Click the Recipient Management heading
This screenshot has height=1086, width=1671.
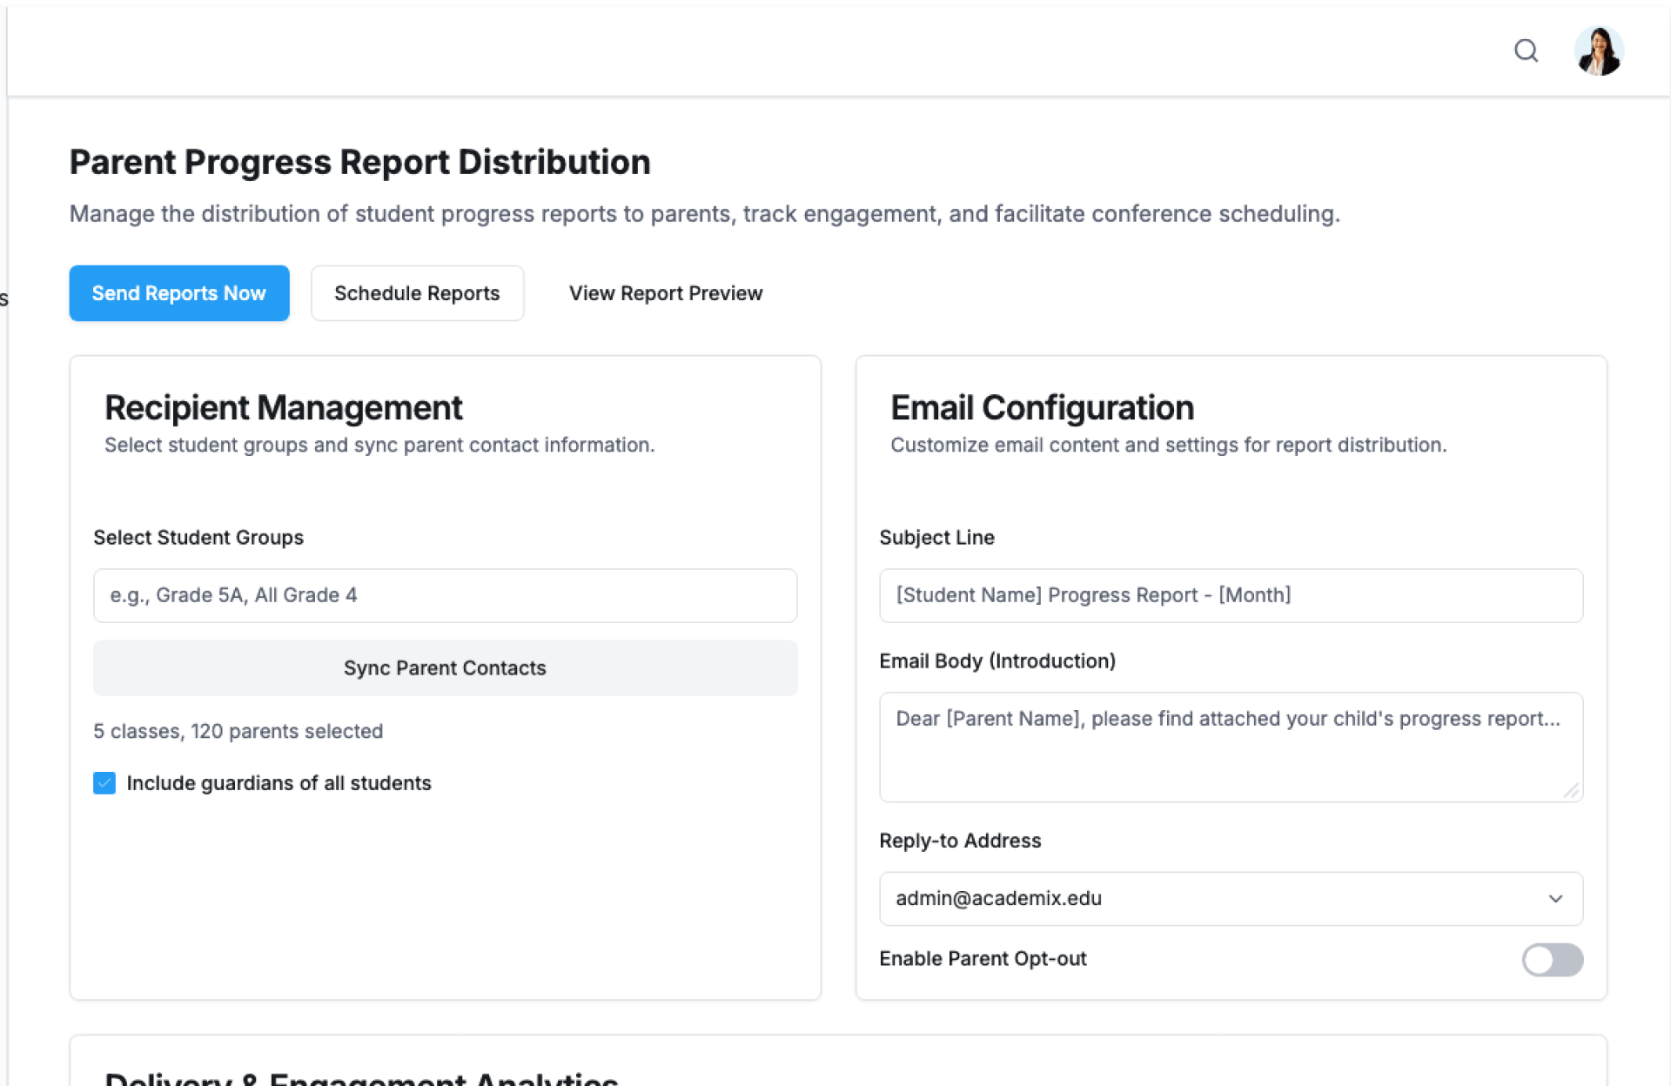tap(283, 407)
